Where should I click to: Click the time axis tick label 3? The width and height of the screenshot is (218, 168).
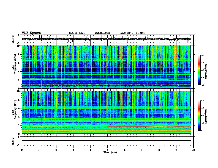[73, 150]
